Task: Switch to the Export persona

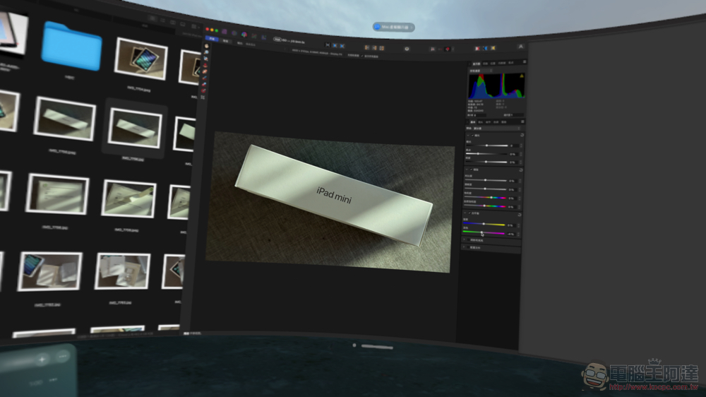Action: click(x=264, y=37)
